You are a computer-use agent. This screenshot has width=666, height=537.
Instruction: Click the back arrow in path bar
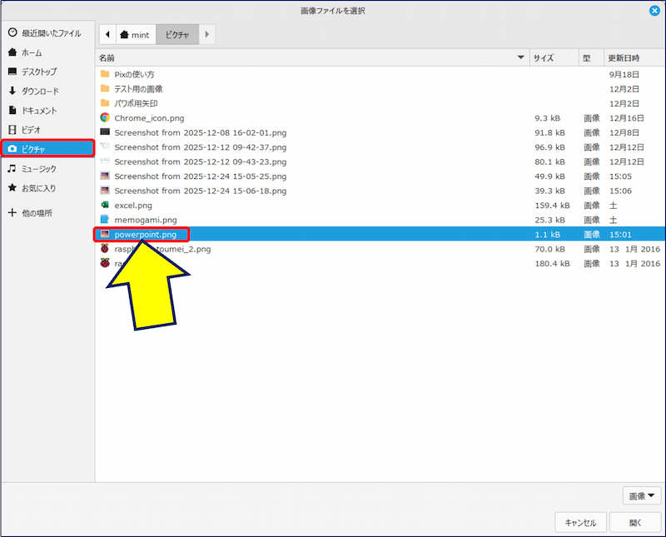107,35
